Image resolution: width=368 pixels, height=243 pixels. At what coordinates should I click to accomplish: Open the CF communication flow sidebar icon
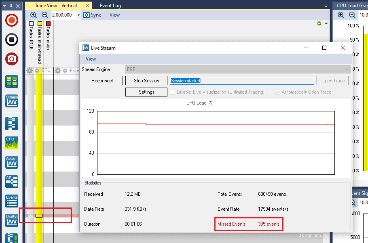tap(11, 182)
